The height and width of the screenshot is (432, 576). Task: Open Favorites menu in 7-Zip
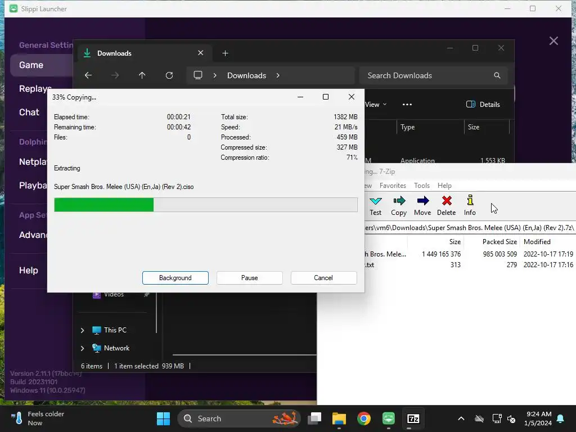click(393, 186)
